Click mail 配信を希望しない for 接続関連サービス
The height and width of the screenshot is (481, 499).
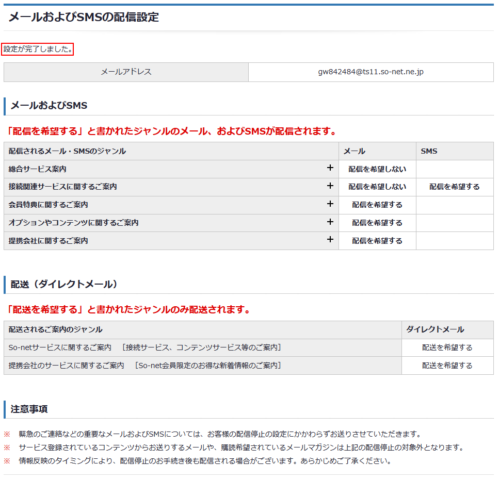377,187
